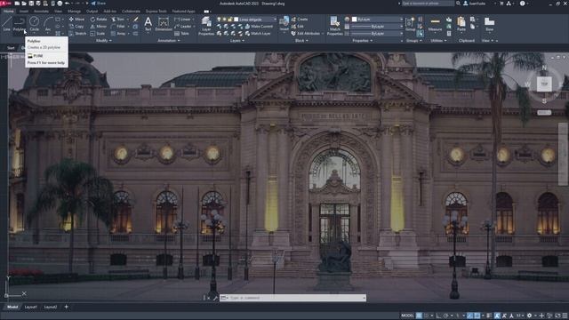
Task: Toggle annotation visibility in status bar
Action: click(x=497, y=316)
